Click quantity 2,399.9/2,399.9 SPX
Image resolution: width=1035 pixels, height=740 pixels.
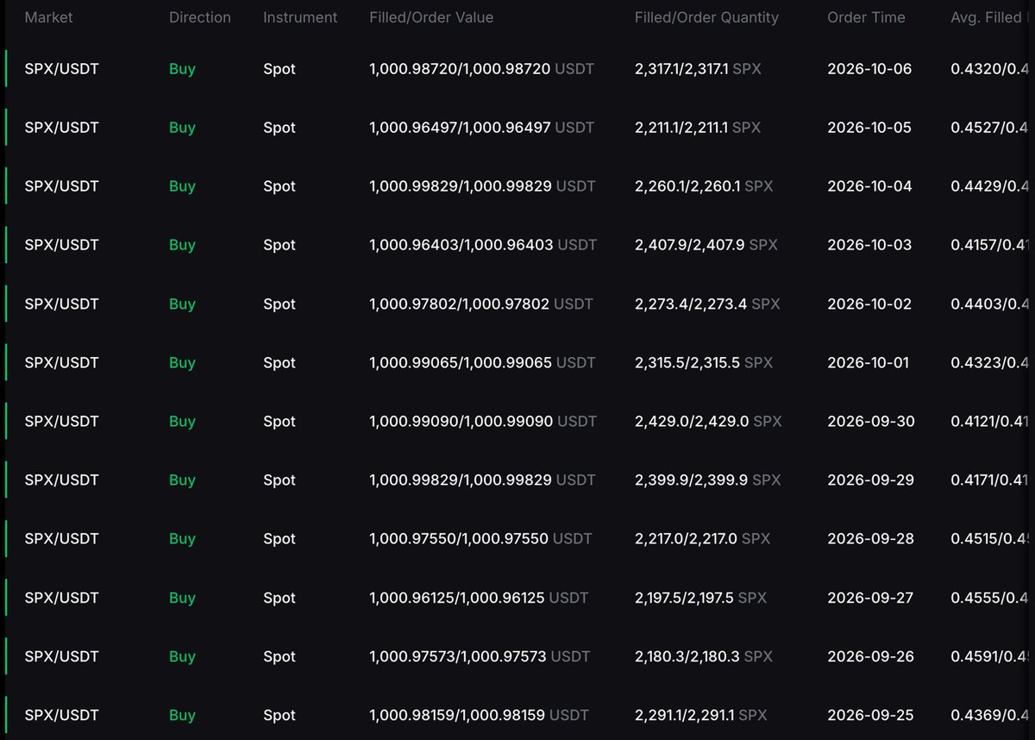[x=707, y=480]
